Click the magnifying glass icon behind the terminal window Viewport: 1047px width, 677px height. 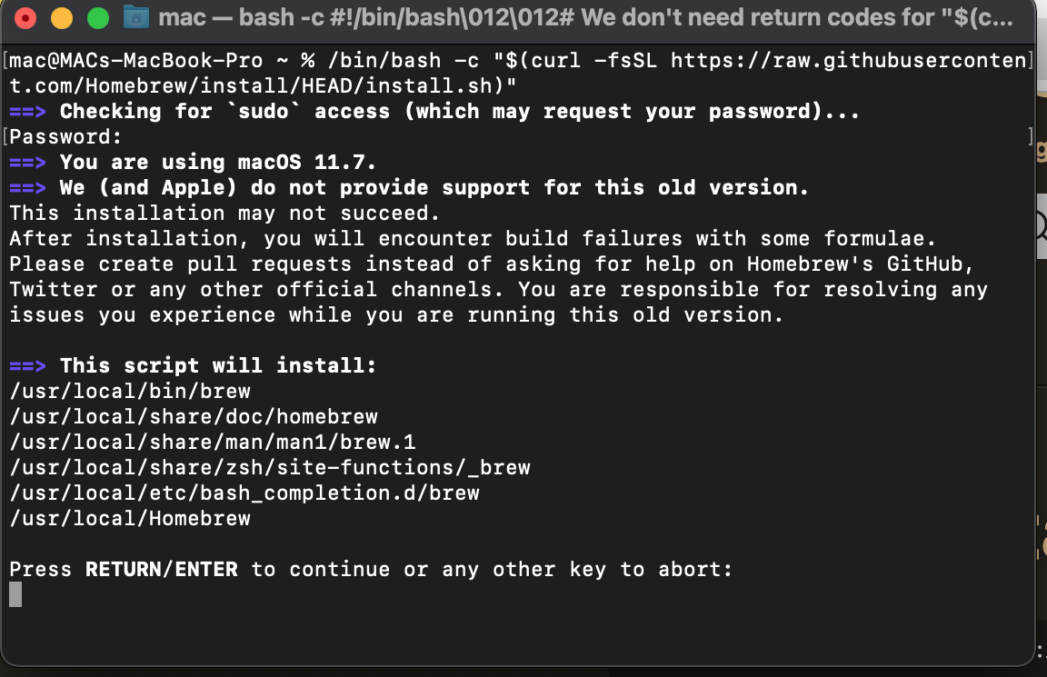[1041, 223]
